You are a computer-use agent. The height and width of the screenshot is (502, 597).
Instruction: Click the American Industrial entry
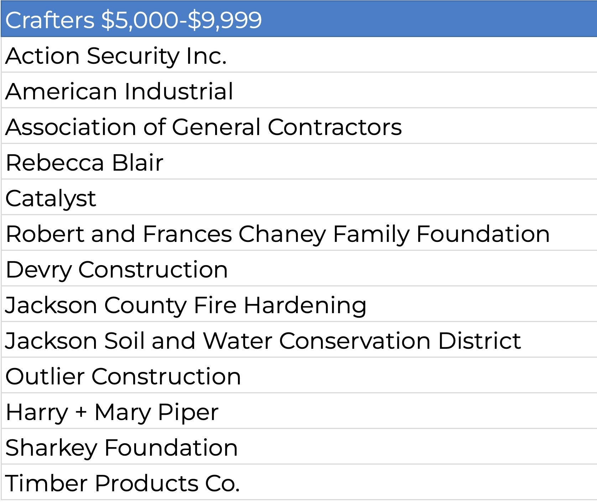(x=119, y=92)
